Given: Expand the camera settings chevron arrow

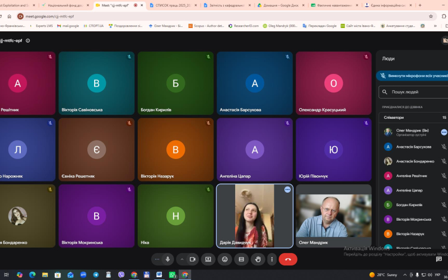Looking at the screenshot, I should [x=181, y=259].
